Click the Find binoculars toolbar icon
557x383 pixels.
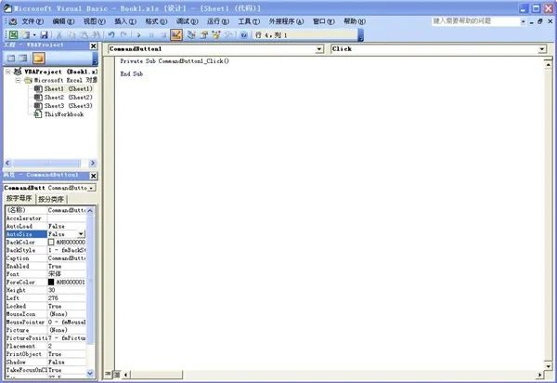pyautogui.click(x=96, y=34)
